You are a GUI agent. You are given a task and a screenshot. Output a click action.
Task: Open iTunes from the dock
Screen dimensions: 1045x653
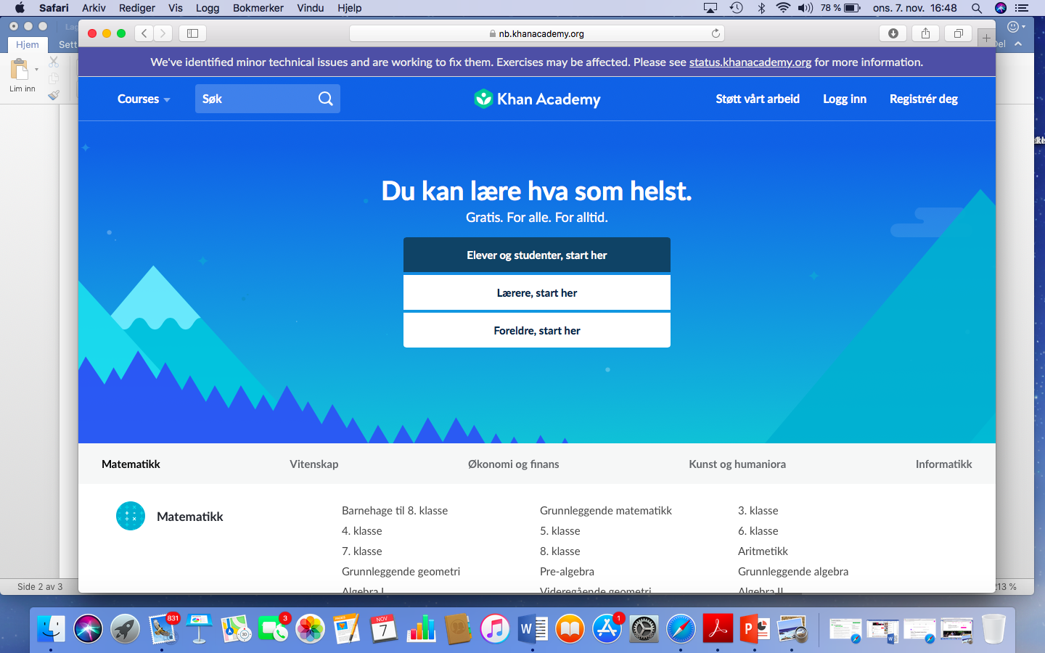pyautogui.click(x=495, y=628)
